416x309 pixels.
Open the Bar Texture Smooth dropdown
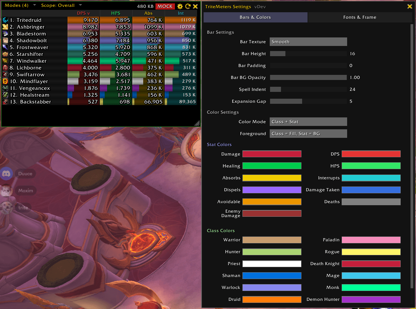(x=308, y=42)
